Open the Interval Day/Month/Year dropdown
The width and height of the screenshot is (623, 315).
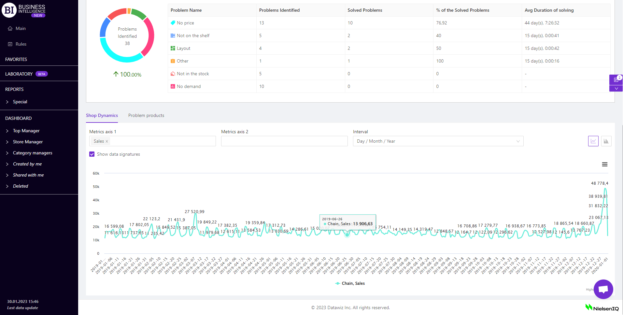pos(438,141)
